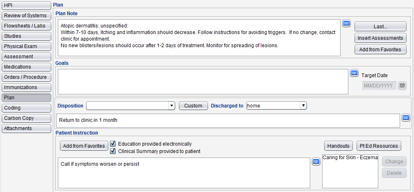
Task: Open the Handouts button
Action: [x=338, y=146]
